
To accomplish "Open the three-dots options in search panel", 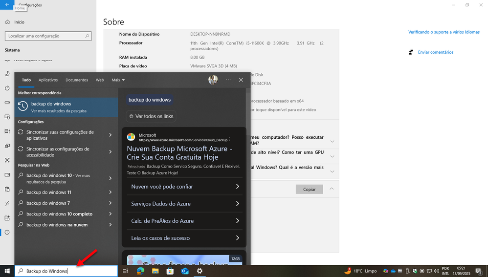I will (228, 80).
